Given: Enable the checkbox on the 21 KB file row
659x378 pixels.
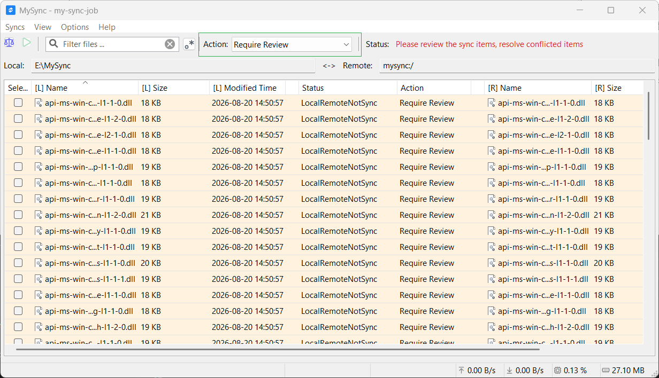Looking at the screenshot, I should click(18, 215).
